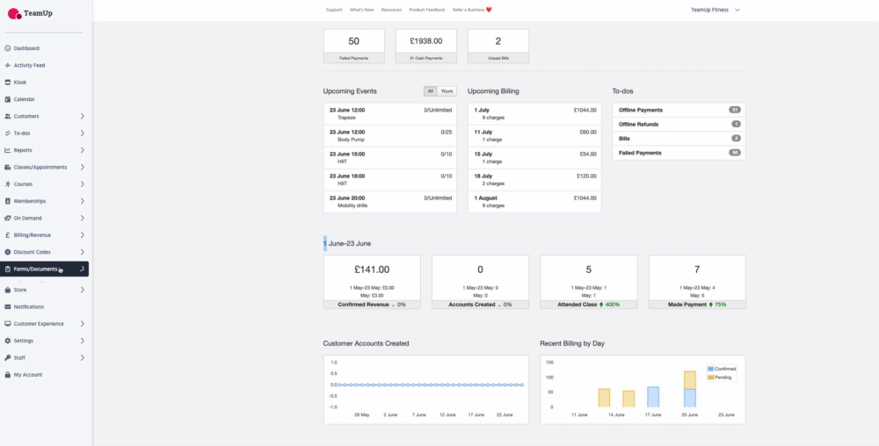Click the Dashboard icon in sidebar
The image size is (879, 446).
click(x=8, y=48)
